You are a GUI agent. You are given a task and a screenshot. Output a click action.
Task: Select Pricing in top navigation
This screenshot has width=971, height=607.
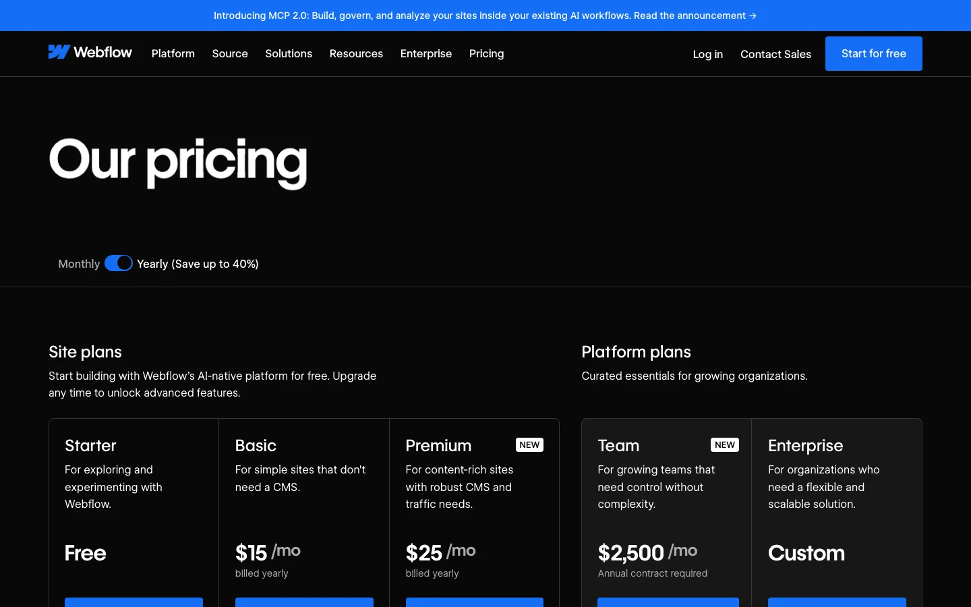(x=487, y=53)
